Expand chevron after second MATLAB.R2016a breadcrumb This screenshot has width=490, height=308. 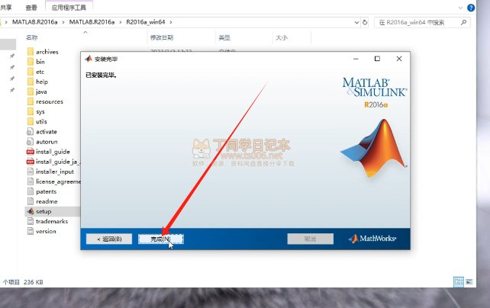(x=121, y=22)
